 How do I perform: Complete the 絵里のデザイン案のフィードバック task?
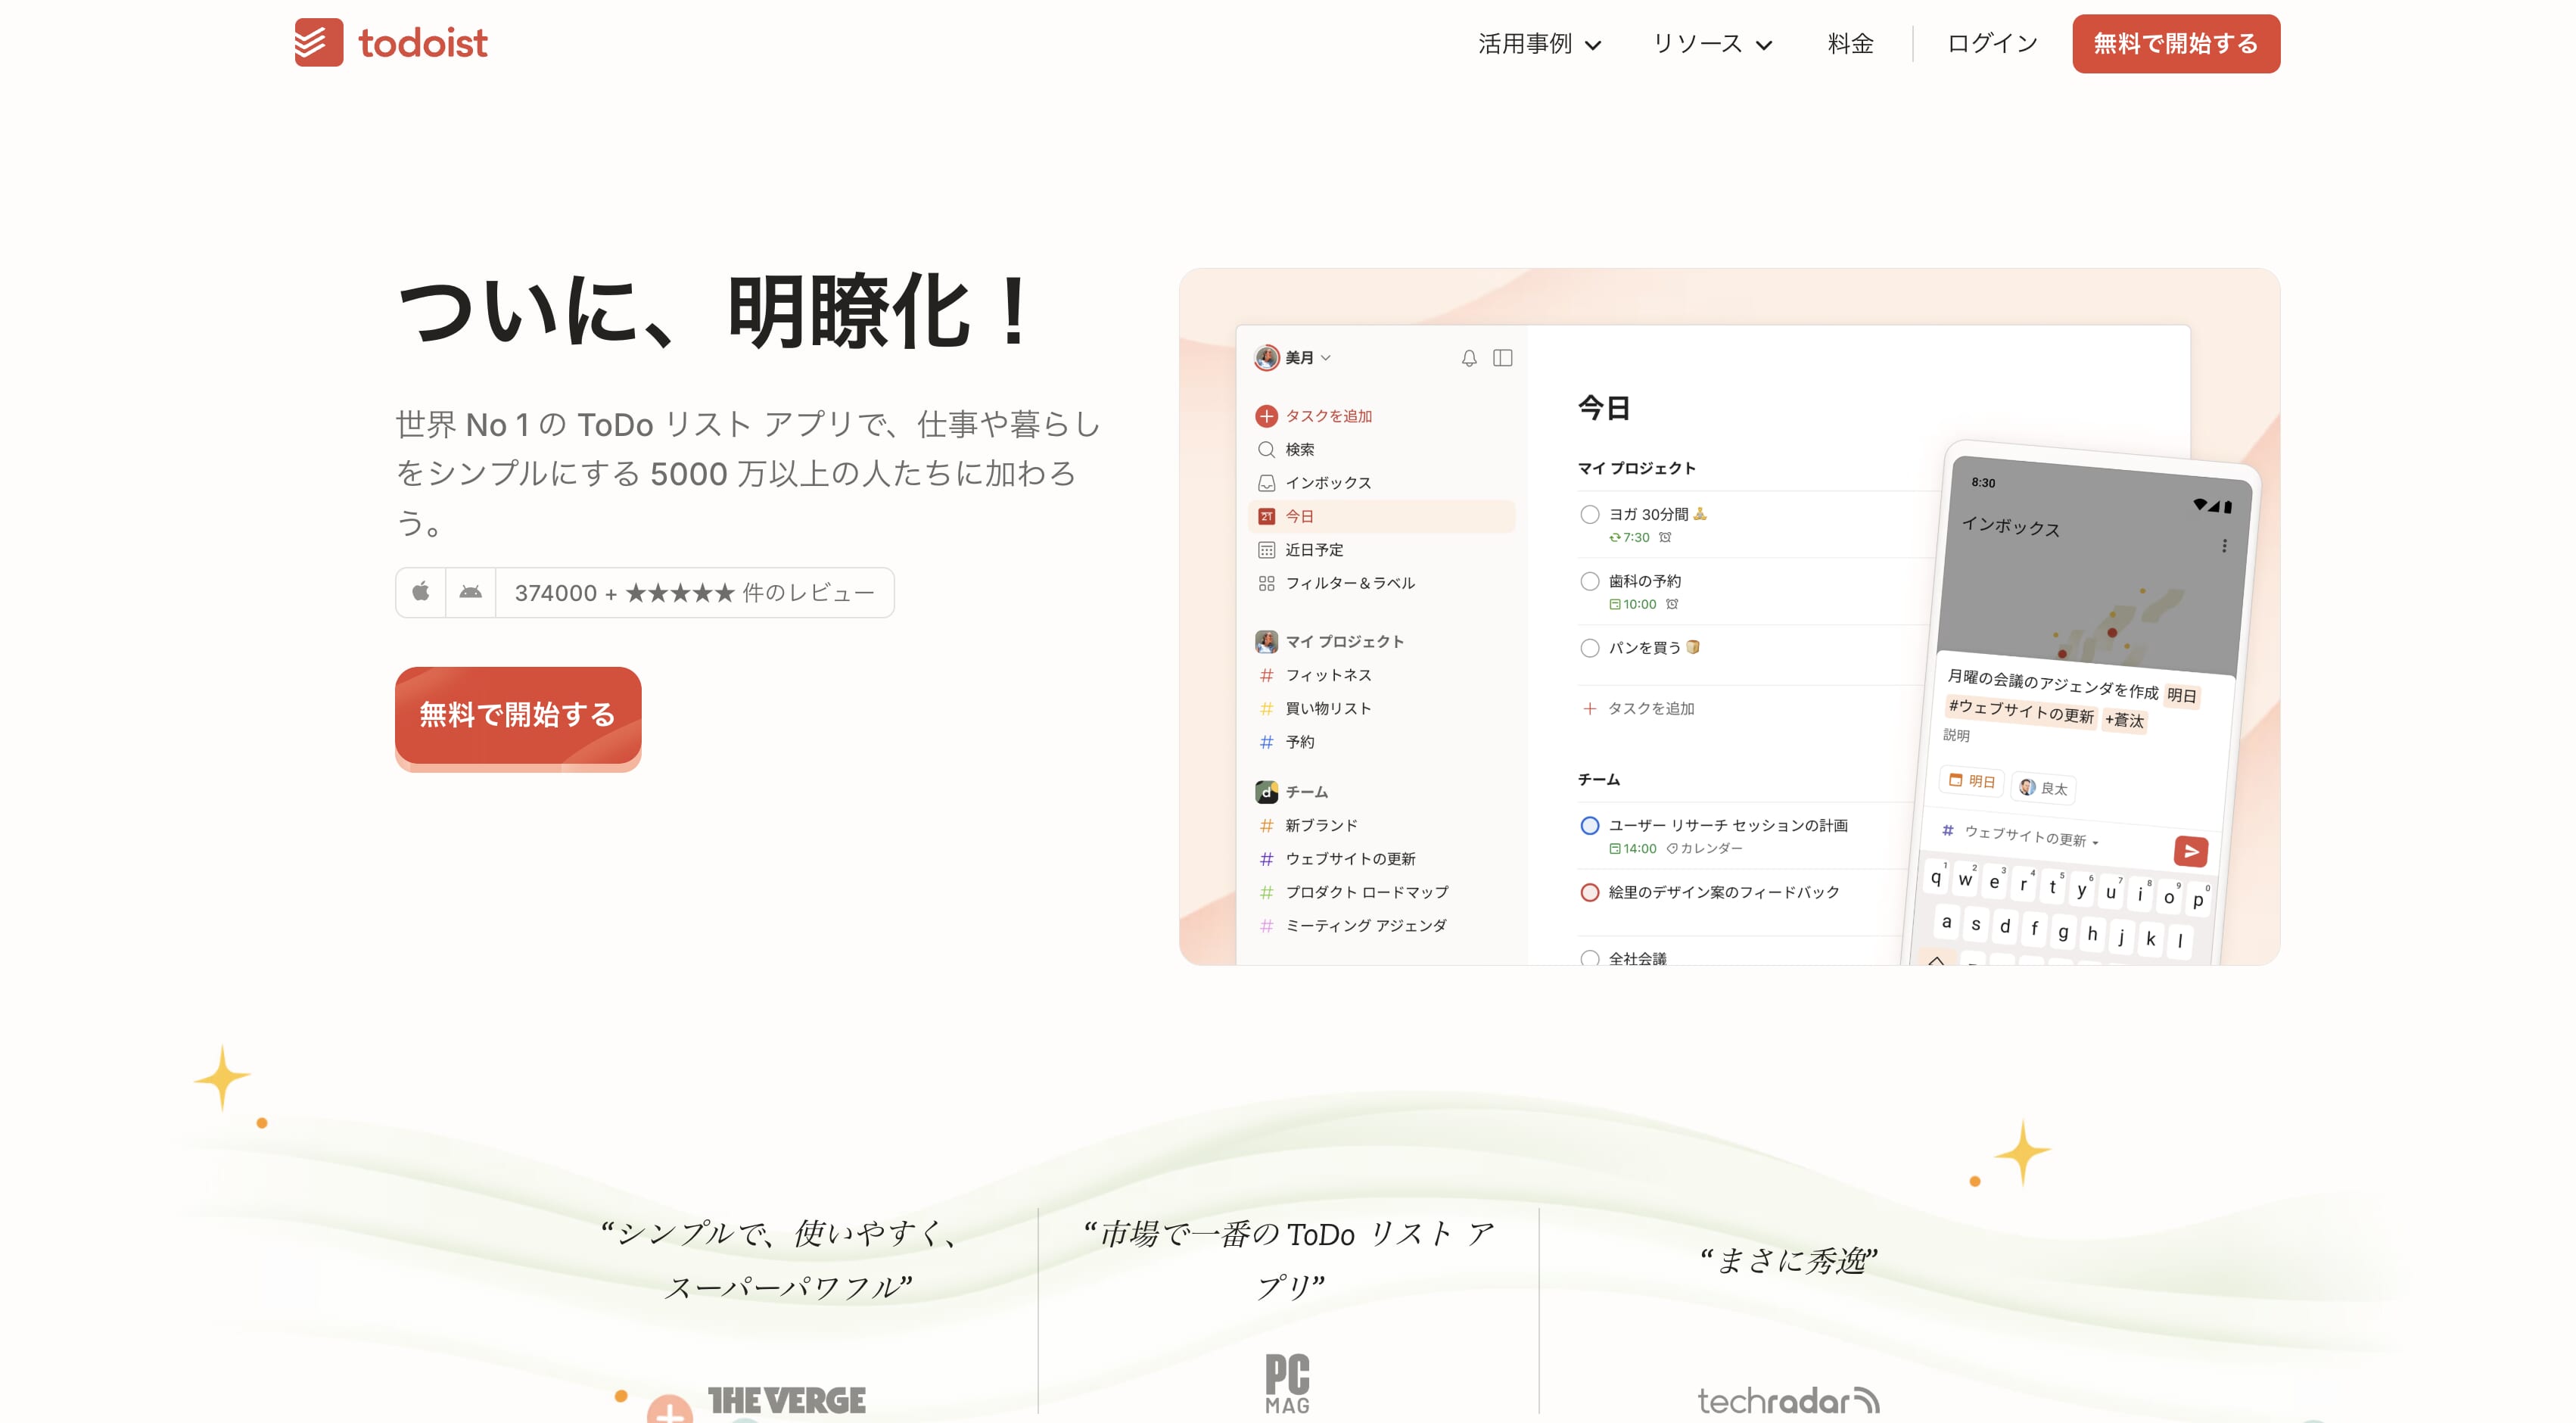click(1589, 893)
